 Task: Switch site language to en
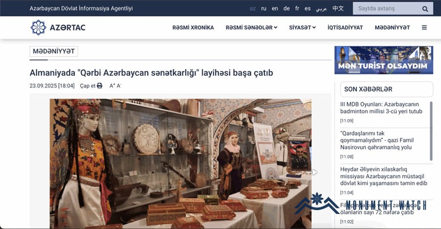[x=275, y=8]
